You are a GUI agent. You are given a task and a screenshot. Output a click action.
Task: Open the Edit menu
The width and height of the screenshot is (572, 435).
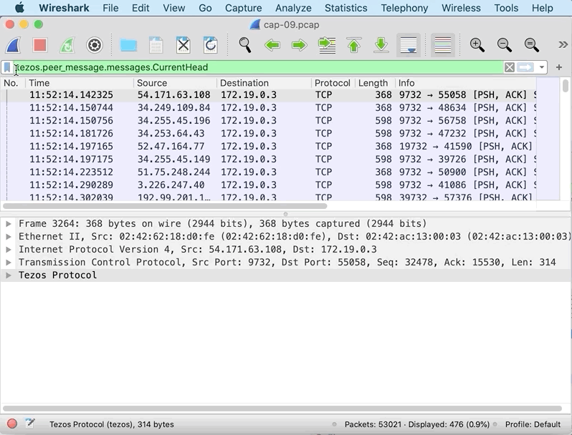[x=140, y=8]
